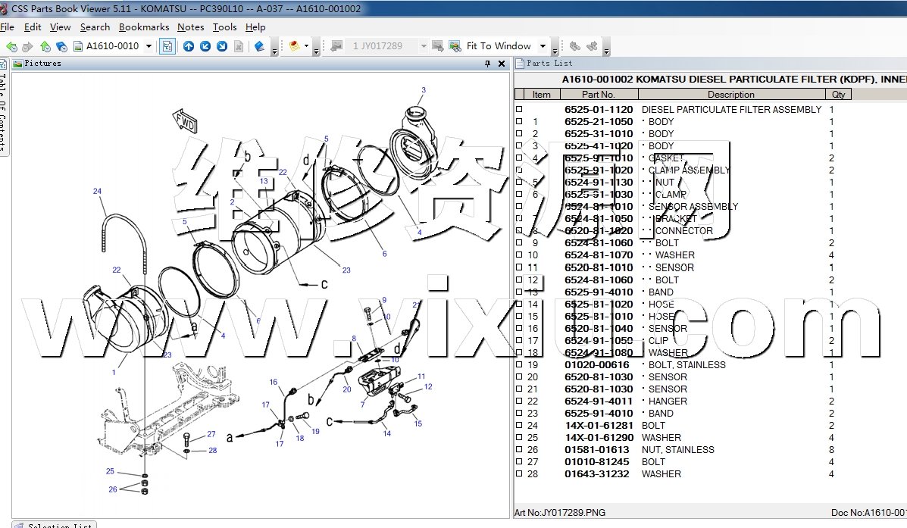
Task: Pin the Pictures panel with pushpin icon
Action: [x=487, y=64]
